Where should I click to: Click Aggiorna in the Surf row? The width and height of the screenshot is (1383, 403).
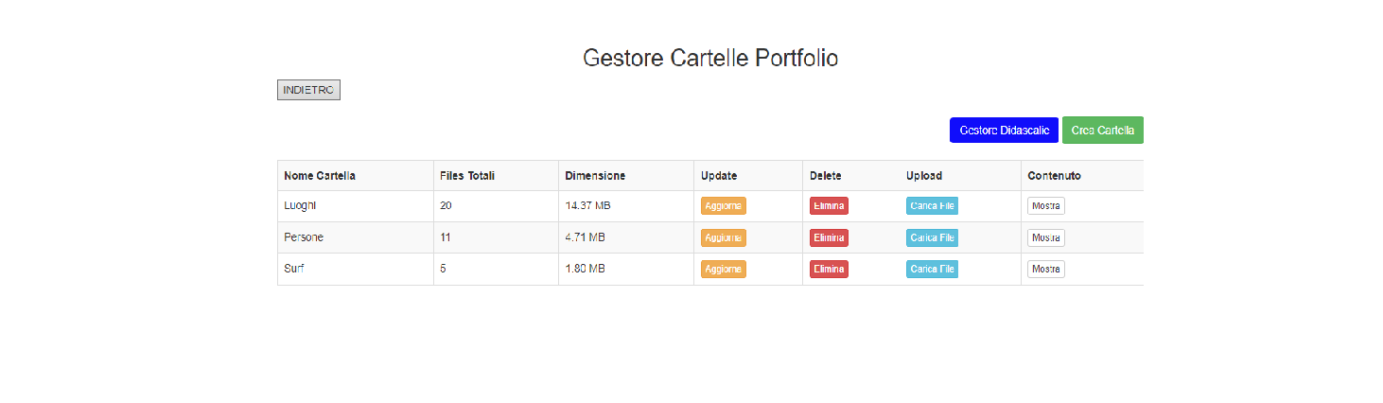click(724, 270)
